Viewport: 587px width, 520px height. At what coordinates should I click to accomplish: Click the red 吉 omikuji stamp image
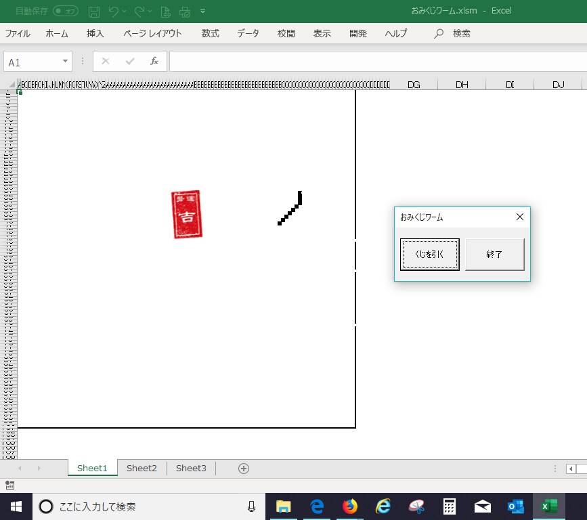pyautogui.click(x=187, y=215)
